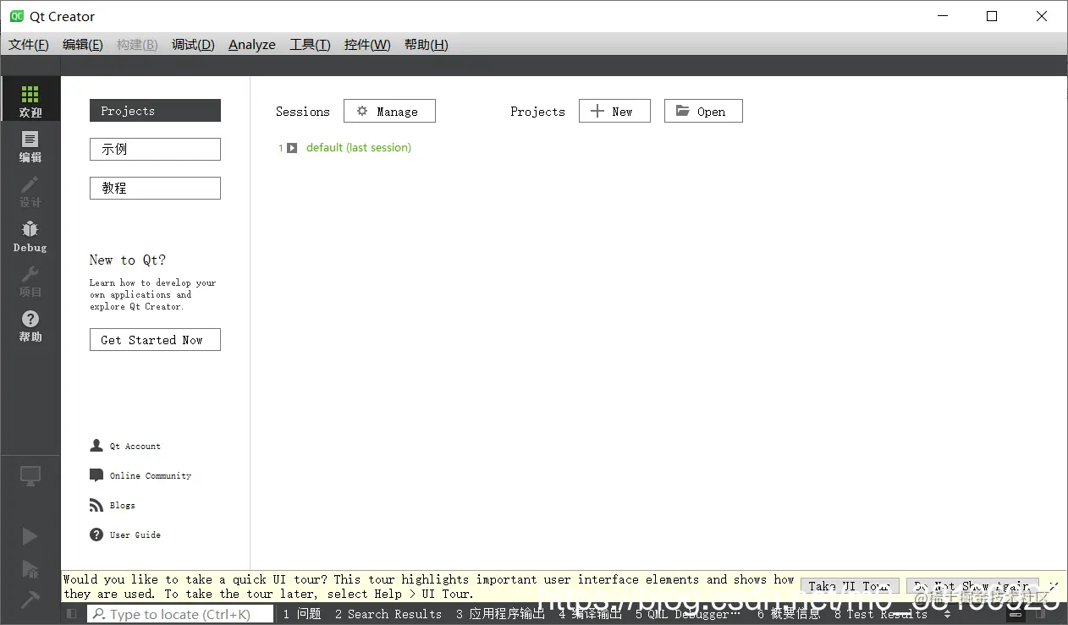Open the Qt Account link
This screenshot has width=1068, height=625.
(x=135, y=446)
